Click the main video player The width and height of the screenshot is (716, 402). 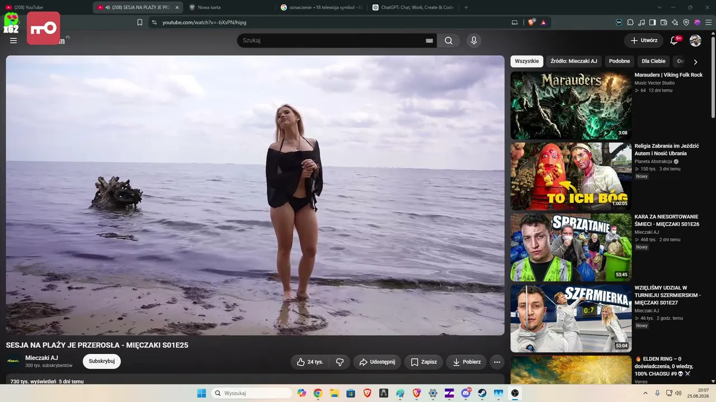point(255,195)
